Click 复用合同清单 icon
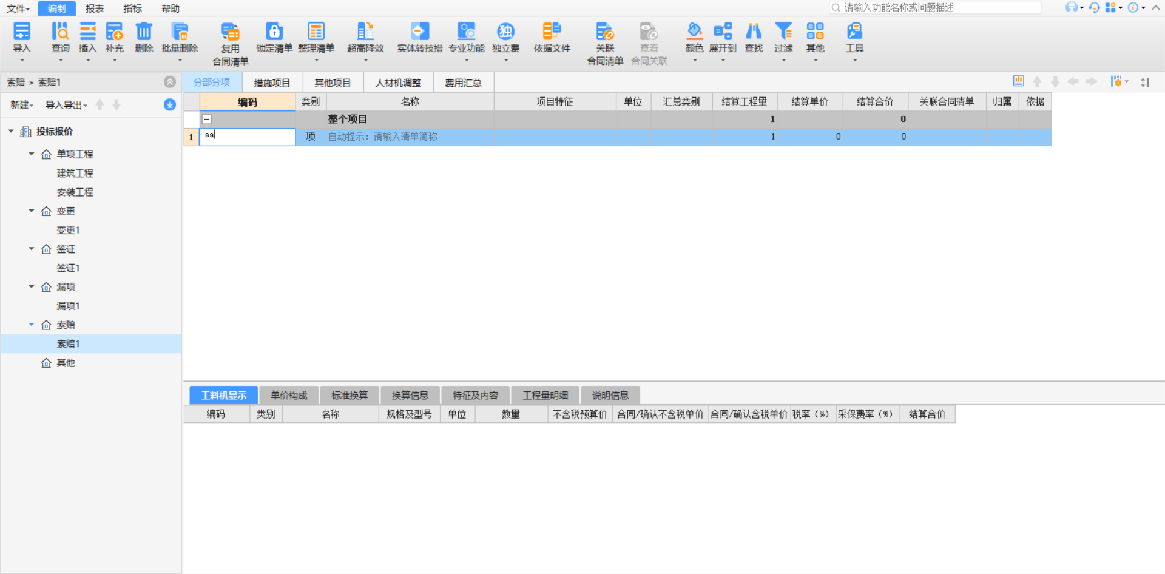Viewport: 1165px width, 574px height. 231,32
